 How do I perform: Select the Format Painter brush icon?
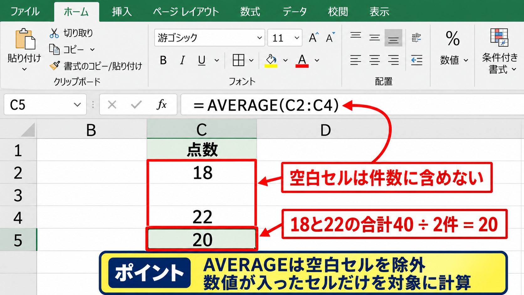pos(55,66)
